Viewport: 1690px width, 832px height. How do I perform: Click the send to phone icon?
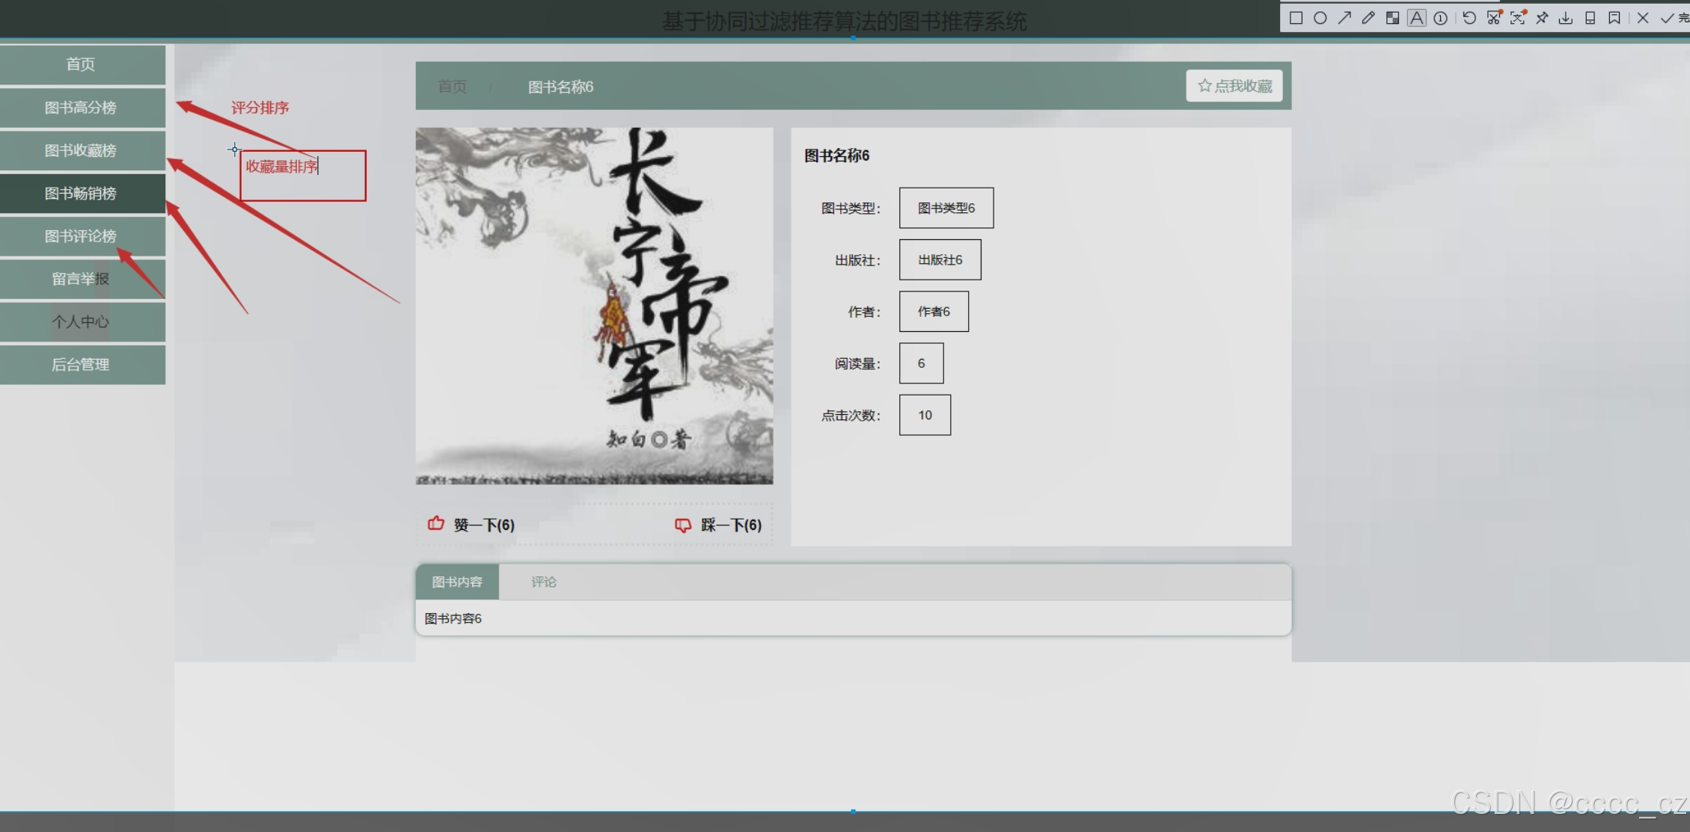coord(1591,18)
